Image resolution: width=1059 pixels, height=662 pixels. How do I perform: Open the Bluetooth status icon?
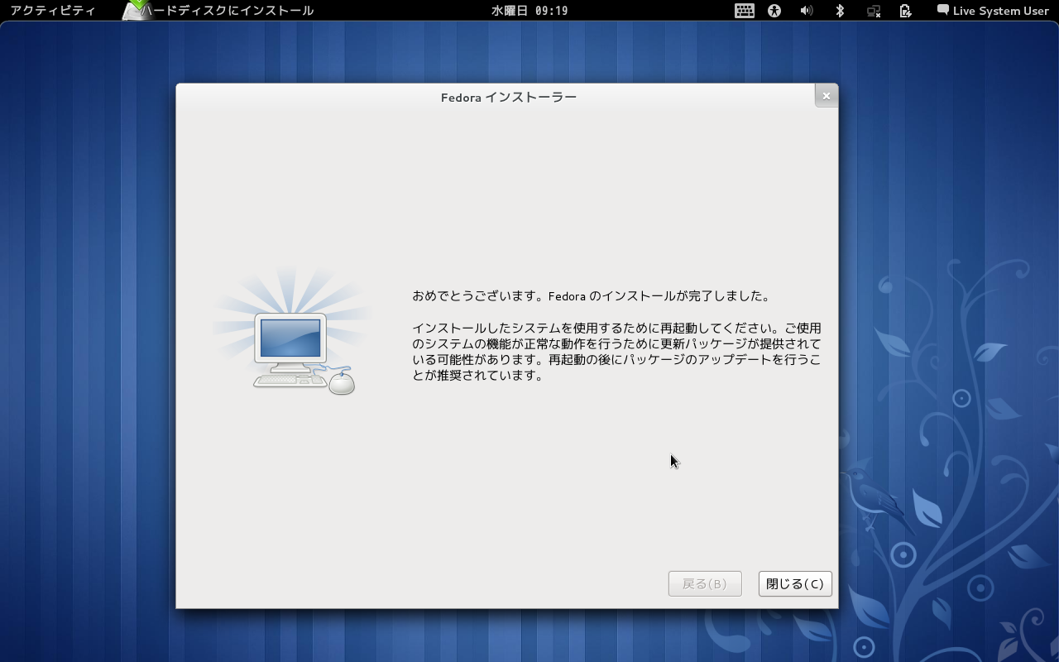pyautogui.click(x=840, y=11)
